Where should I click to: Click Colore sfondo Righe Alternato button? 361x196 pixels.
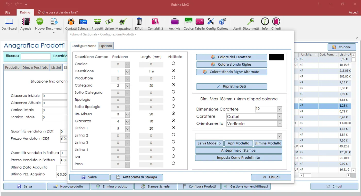click(x=232, y=72)
